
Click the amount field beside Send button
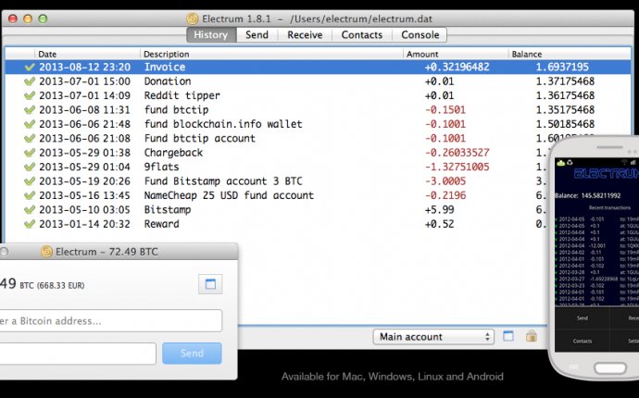[x=78, y=354]
